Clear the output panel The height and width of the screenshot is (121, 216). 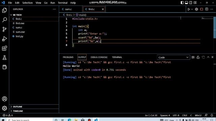coord(193,57)
